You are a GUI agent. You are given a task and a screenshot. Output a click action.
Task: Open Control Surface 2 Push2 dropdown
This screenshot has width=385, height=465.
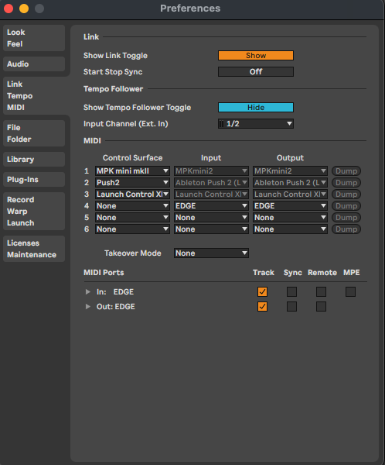click(x=132, y=183)
